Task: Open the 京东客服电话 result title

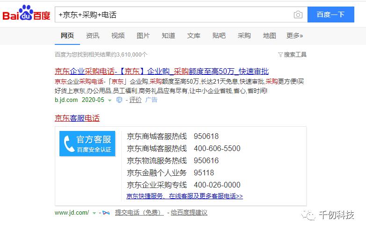Action: (77, 118)
